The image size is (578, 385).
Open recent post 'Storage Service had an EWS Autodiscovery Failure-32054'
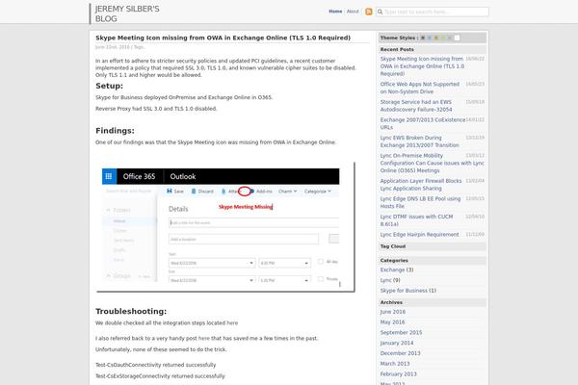point(416,106)
